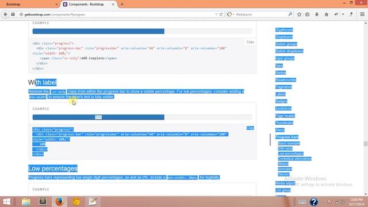The height and width of the screenshot is (207, 368).
Task: Open the URL history dropdown arrow
Action: (216, 14)
